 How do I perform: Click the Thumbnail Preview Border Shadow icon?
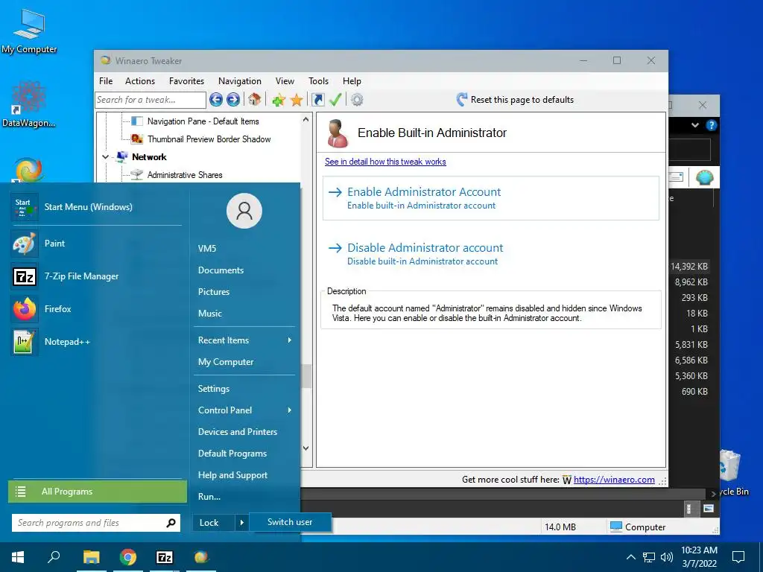click(x=137, y=139)
